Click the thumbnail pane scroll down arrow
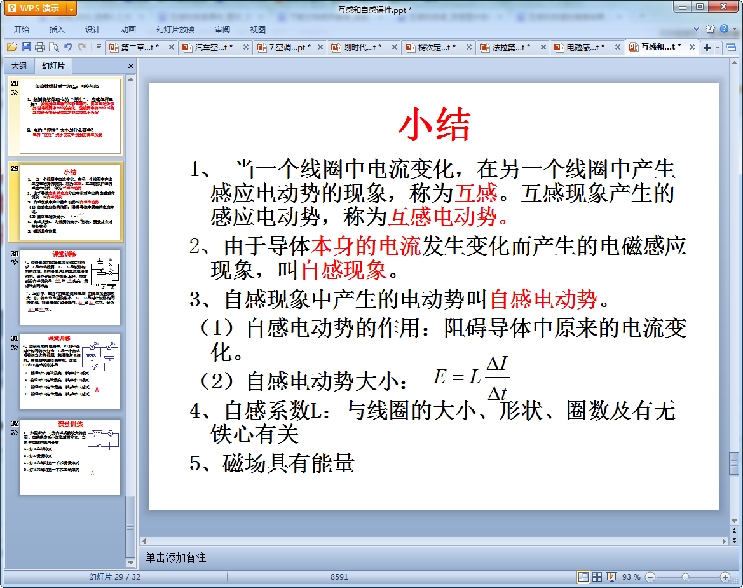 pos(130,563)
